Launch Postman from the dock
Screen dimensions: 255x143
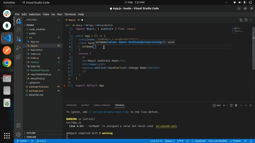(x=7, y=50)
